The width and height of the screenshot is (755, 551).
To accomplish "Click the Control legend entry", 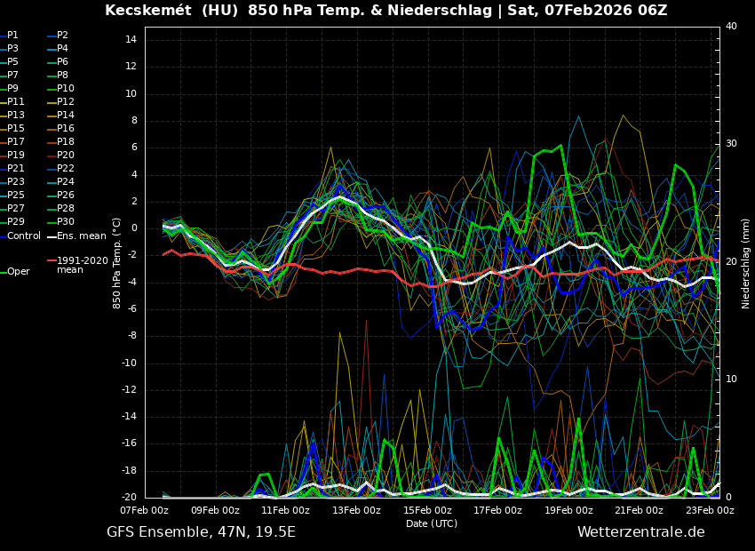I will point(24,236).
